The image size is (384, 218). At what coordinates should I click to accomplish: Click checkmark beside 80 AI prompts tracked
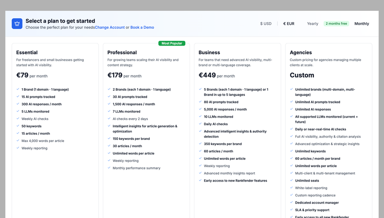[200, 102]
